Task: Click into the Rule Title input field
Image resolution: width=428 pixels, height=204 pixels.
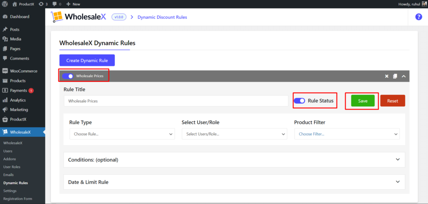Action: [x=176, y=101]
